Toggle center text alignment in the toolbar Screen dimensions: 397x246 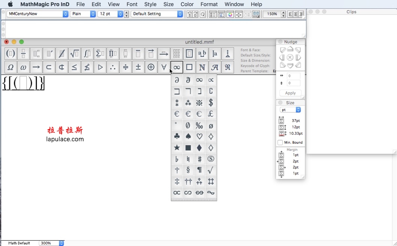(295, 14)
